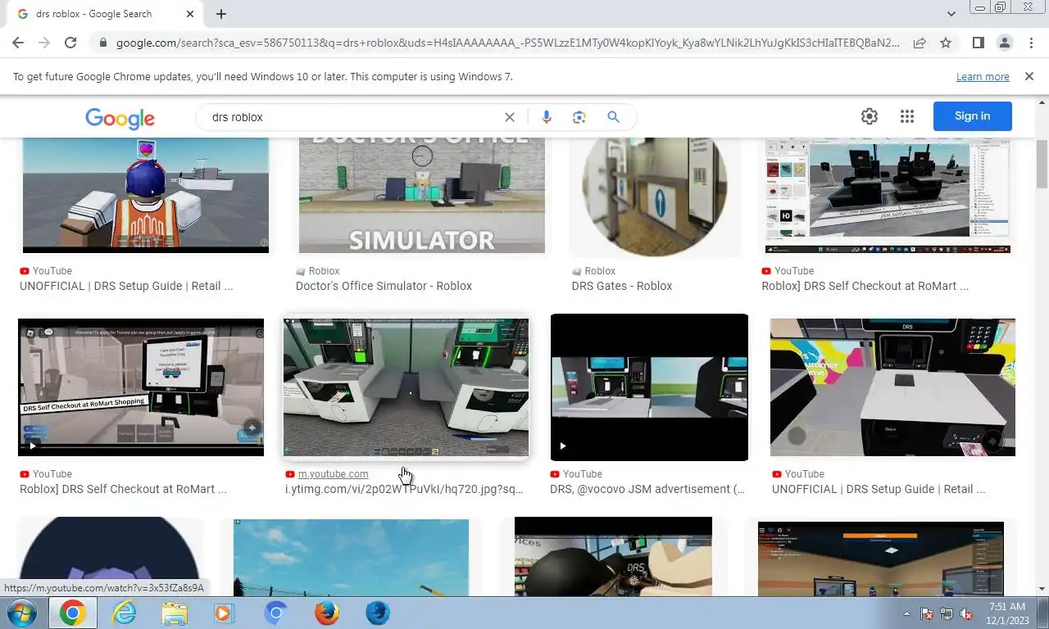The width and height of the screenshot is (1049, 629).
Task: Open thumbnail labeled 'DRS Self Checkout at RoMart Shopping'
Action: tap(141, 387)
